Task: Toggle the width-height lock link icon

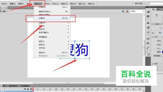Action: (x=153, y=33)
